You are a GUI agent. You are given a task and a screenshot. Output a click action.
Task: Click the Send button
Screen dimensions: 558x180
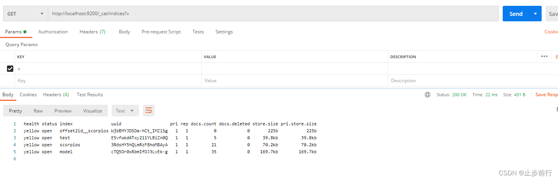(x=516, y=14)
